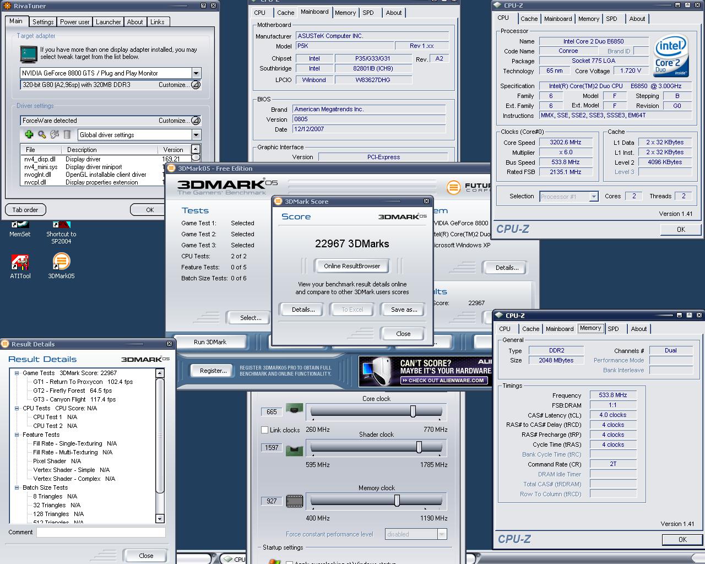Open the Force constant performance level dropdown
Screen dimensions: 705x564
pos(442,534)
